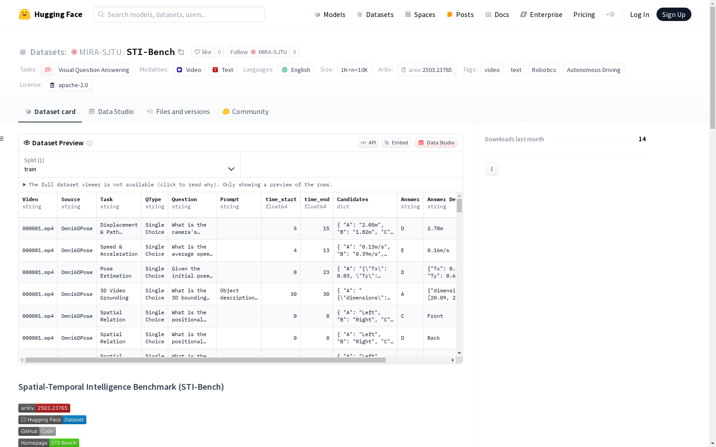Select the Dataset card tab
Viewport: 716px width, 447px height.
pyautogui.click(x=50, y=112)
